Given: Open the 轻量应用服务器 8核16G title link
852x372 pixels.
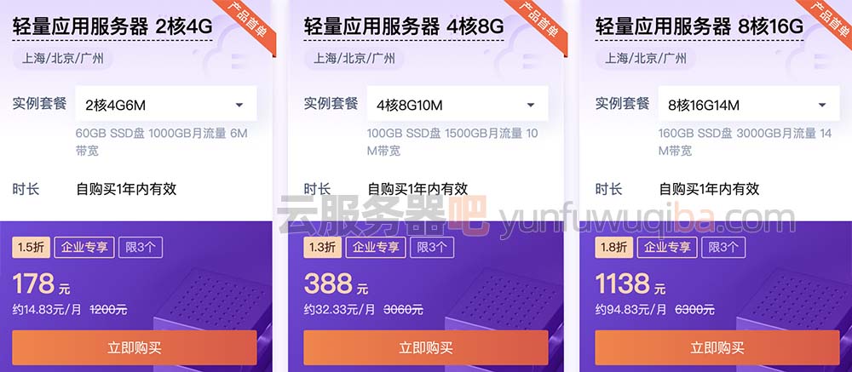Looking at the screenshot, I should pos(699,26).
